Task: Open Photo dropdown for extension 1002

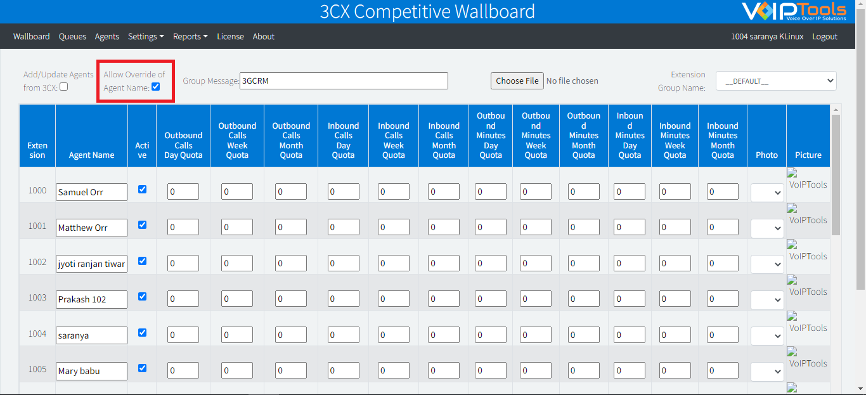Action: point(767,264)
